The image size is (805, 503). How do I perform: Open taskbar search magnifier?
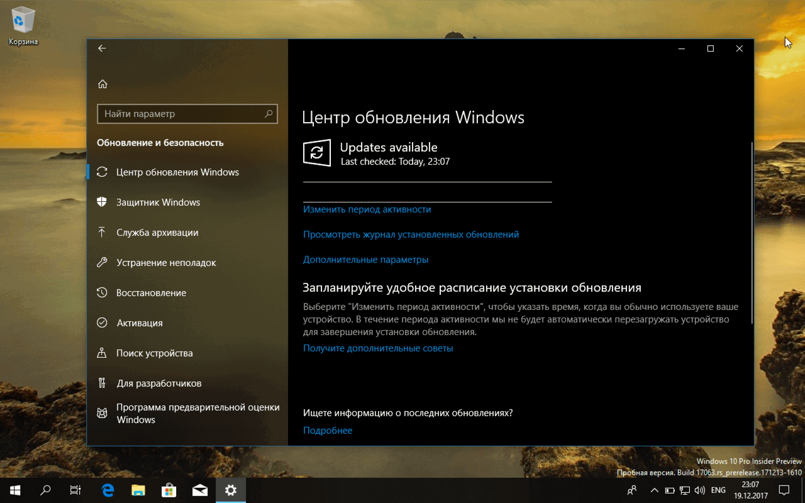(45, 490)
